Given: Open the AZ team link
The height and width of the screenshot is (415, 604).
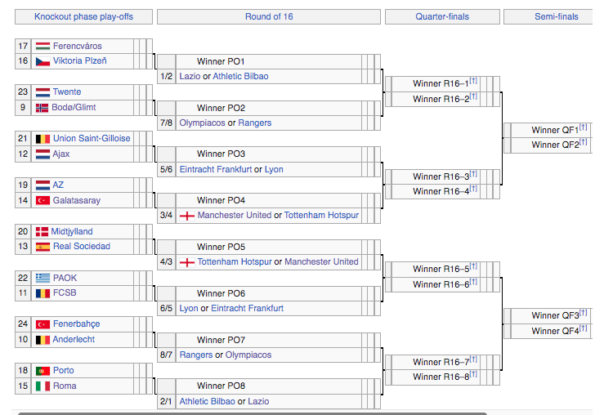Looking at the screenshot, I should point(58,185).
